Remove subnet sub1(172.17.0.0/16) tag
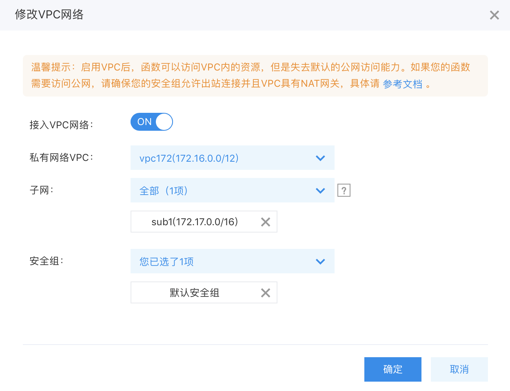Screen dimensions: 510x391 [x=266, y=222]
